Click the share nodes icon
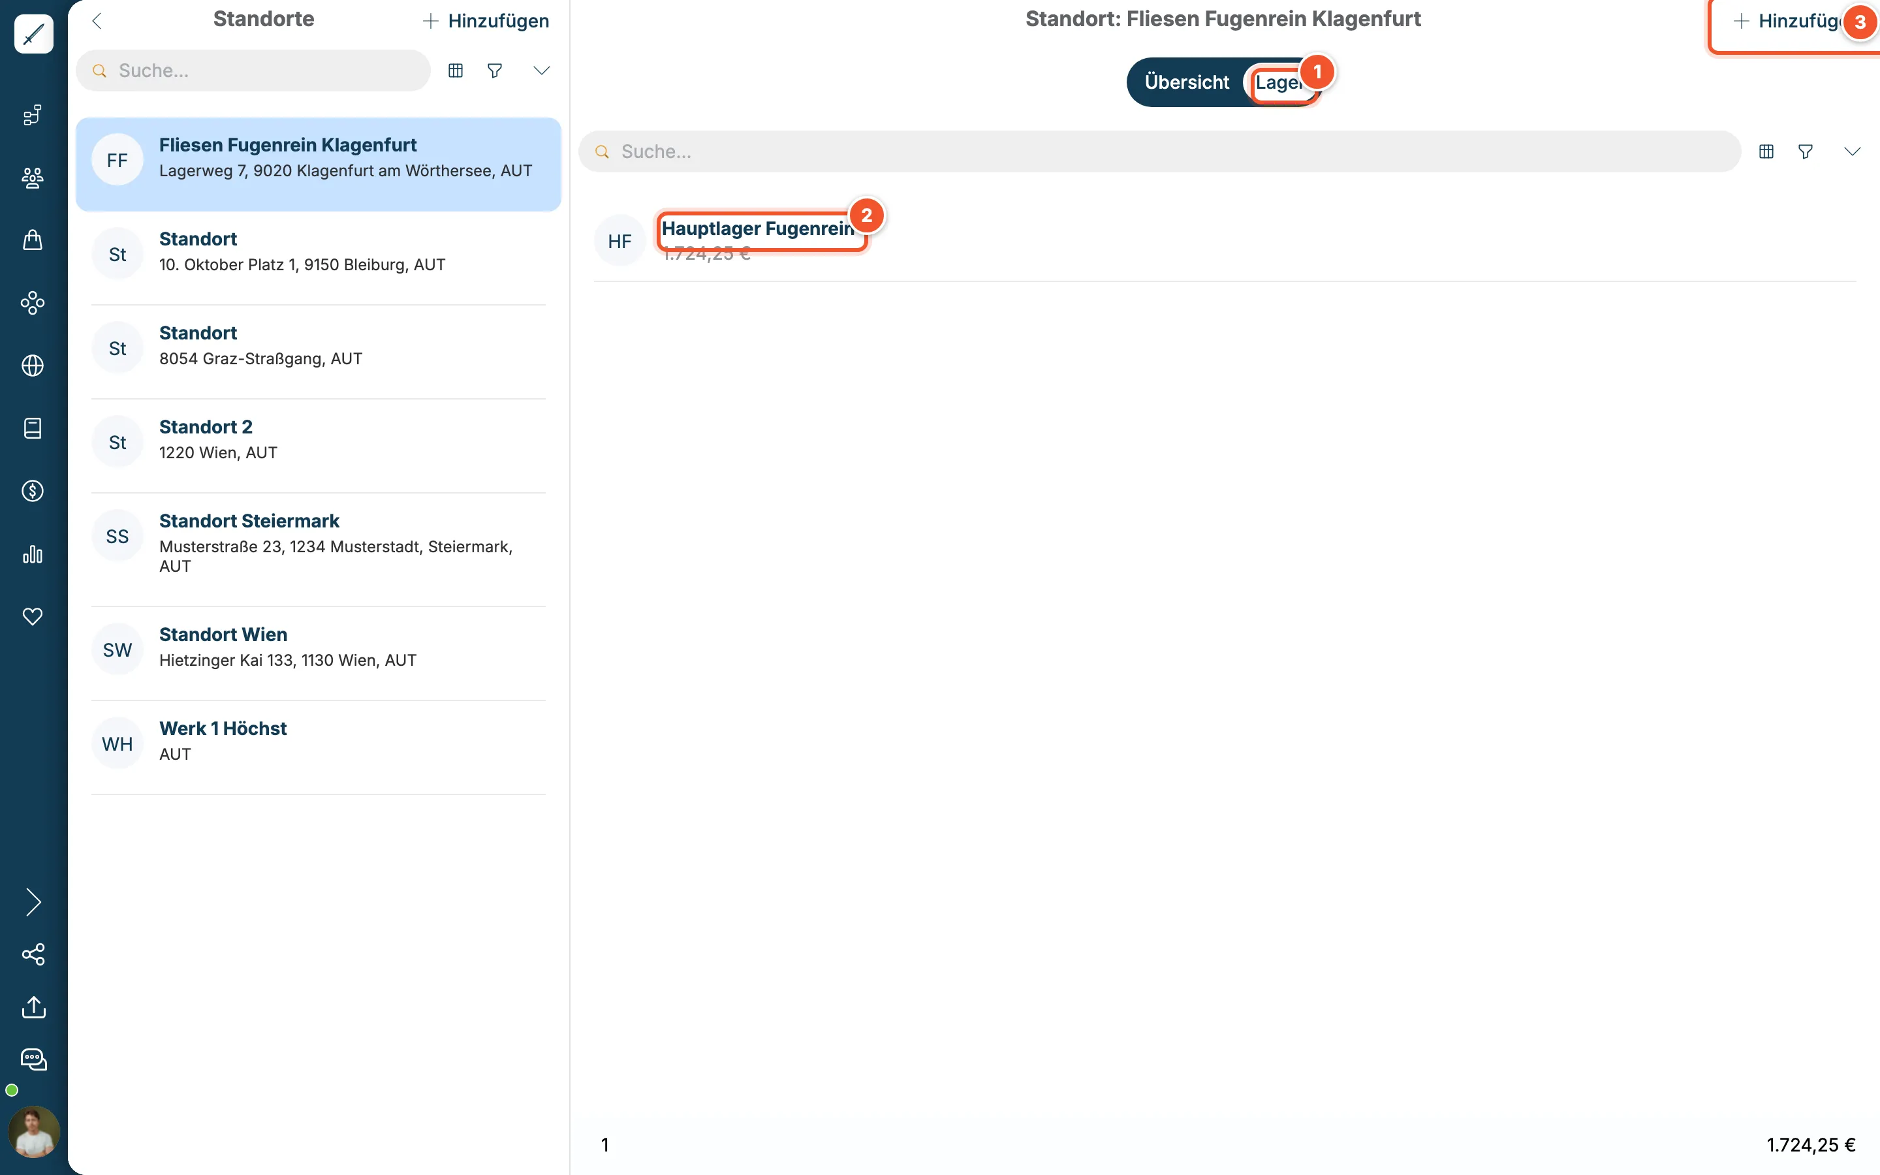Screen dimensions: 1880x1175 click(x=33, y=954)
